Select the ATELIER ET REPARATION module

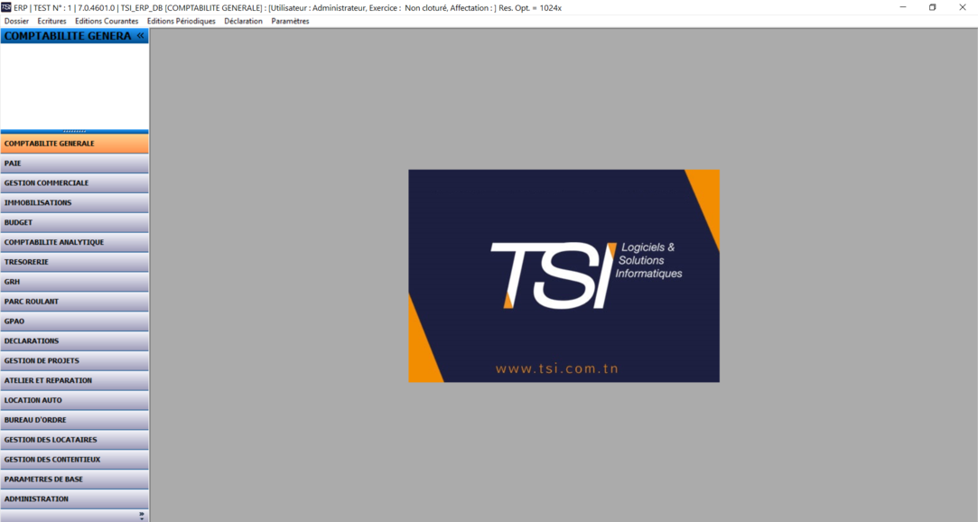74,380
